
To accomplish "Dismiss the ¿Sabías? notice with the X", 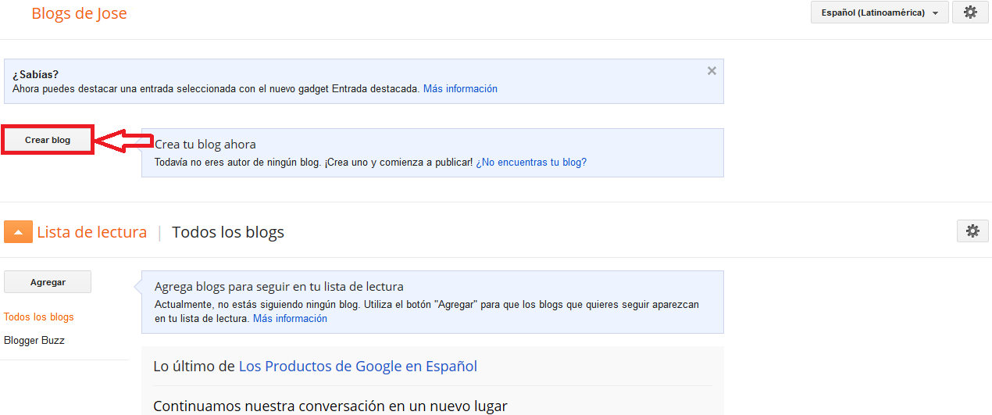I will 712,70.
